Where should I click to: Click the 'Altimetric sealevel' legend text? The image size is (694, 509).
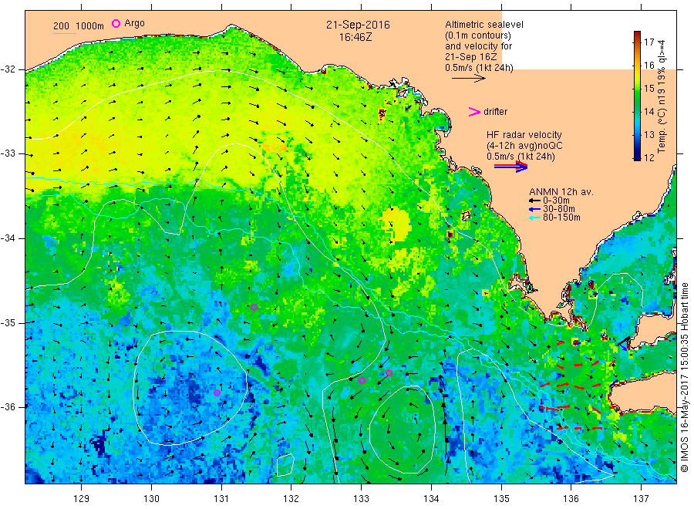(484, 25)
